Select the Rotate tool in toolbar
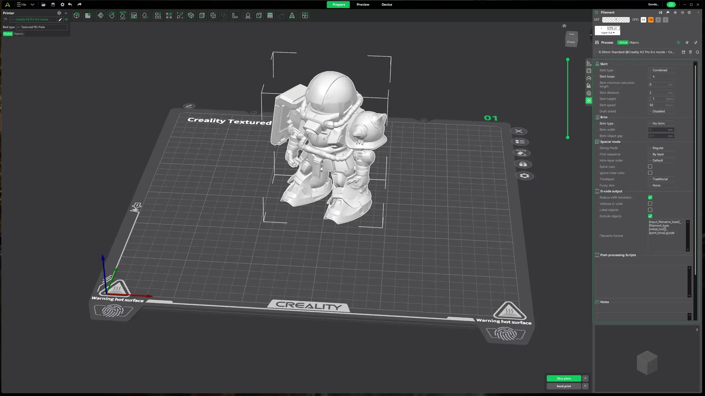705x396 pixels. pyautogui.click(x=112, y=16)
